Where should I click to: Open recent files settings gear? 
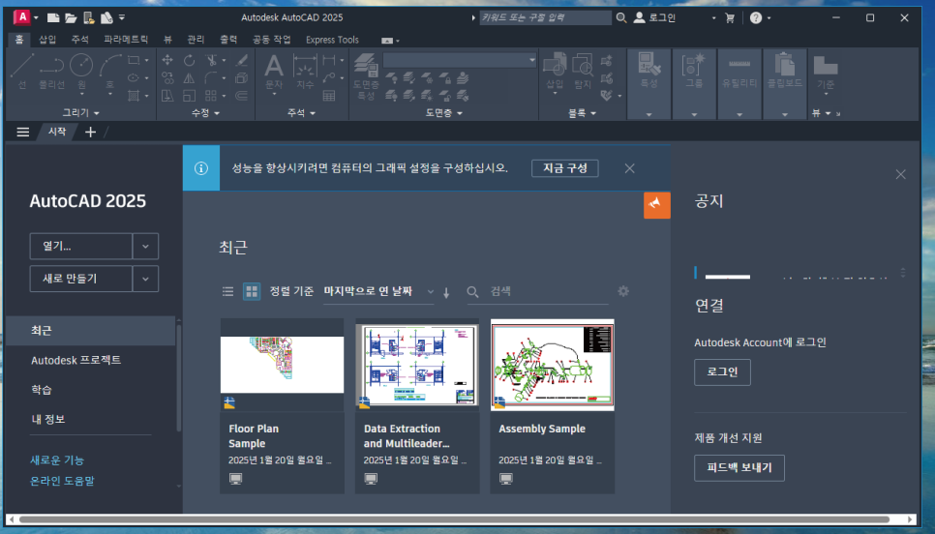(623, 291)
